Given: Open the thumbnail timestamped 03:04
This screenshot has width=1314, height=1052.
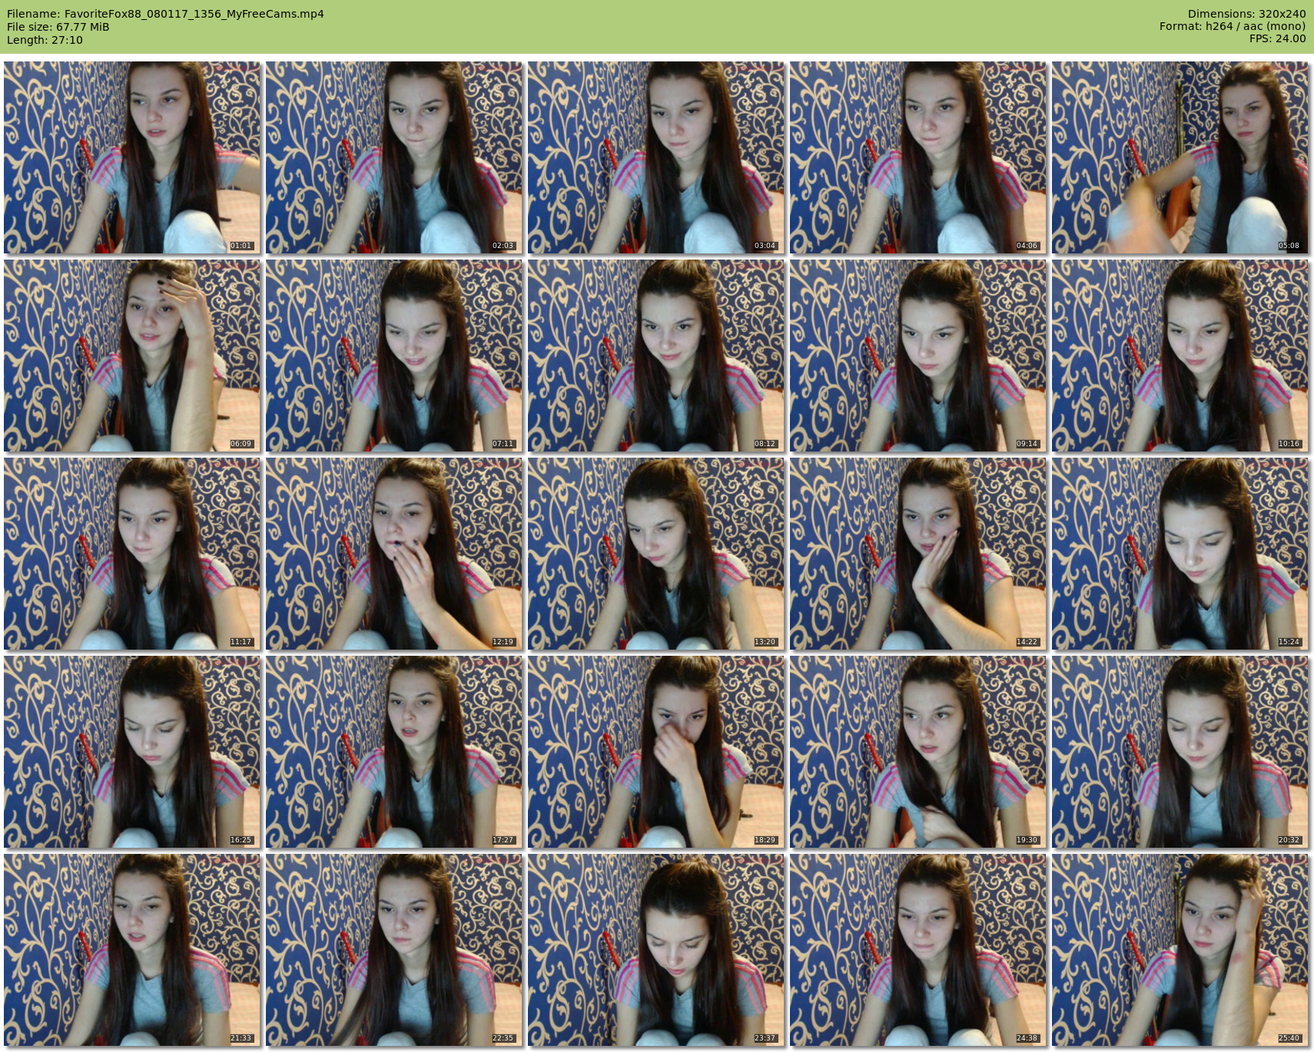Looking at the screenshot, I should coord(655,157).
